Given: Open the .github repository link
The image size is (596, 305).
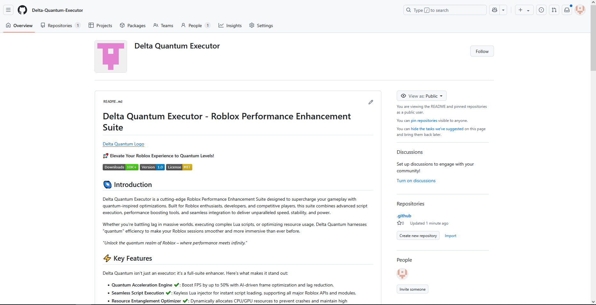Looking at the screenshot, I should [x=404, y=216].
